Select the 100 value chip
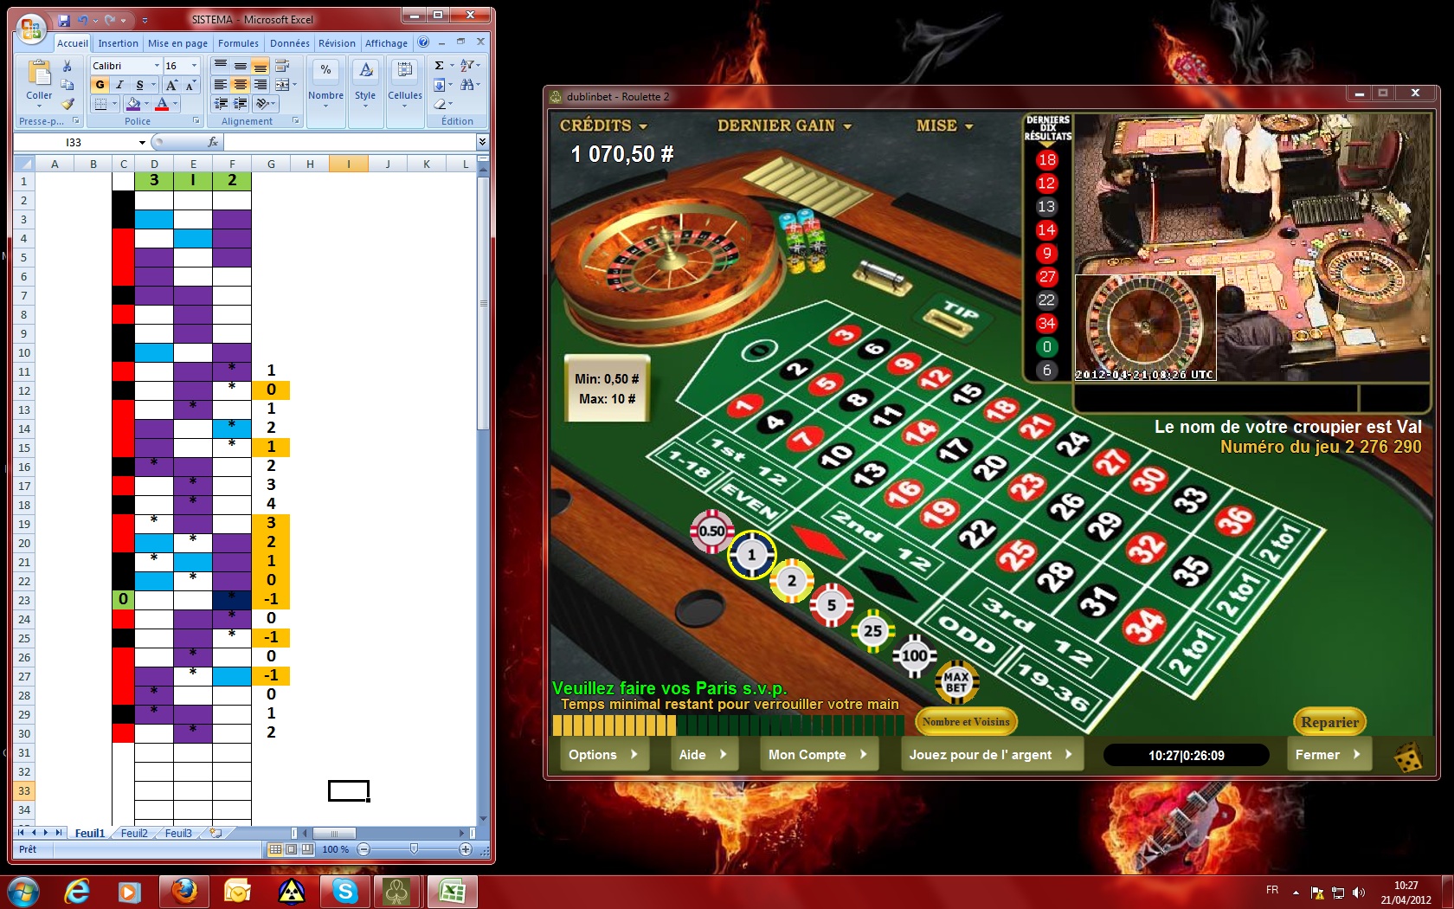 point(914,655)
